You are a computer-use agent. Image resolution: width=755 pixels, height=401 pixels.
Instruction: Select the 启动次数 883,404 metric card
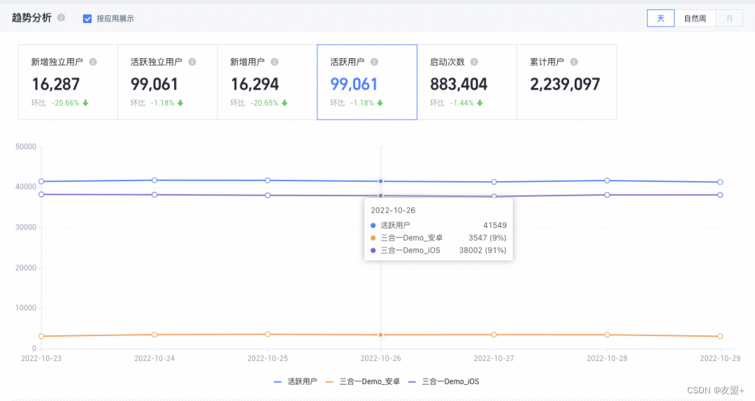click(x=466, y=82)
